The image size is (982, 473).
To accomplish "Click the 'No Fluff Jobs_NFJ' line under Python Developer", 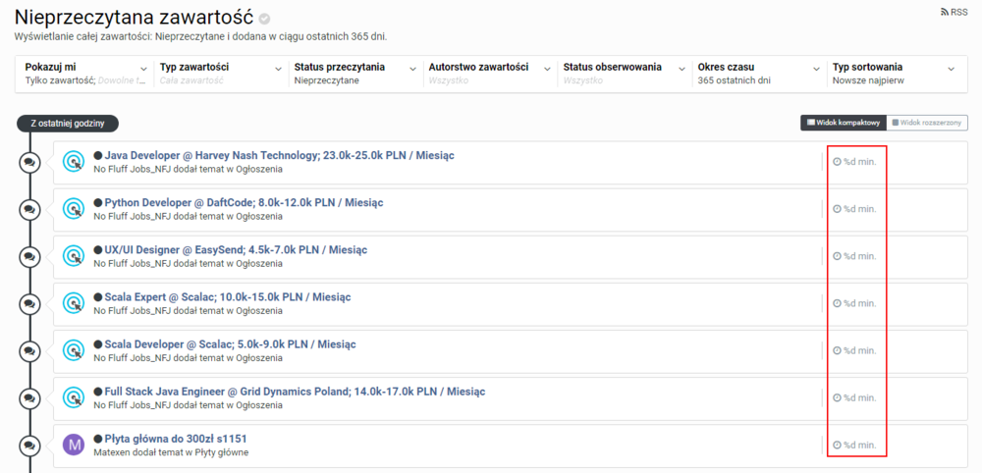I will pos(188,217).
